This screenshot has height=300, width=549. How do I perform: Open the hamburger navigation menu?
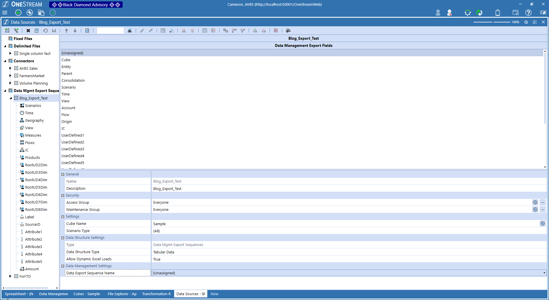click(5, 13)
